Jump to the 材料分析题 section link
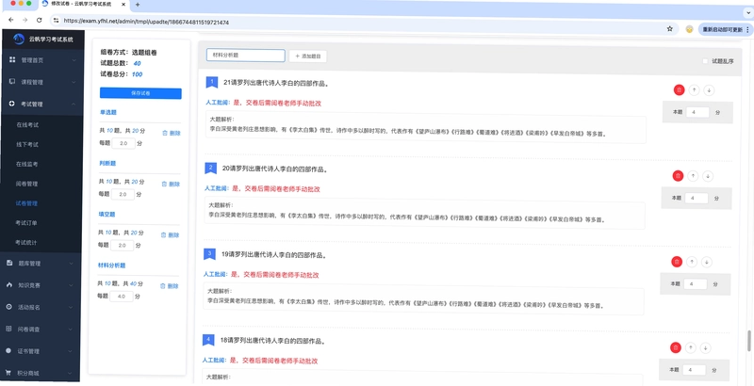 pyautogui.click(x=111, y=265)
